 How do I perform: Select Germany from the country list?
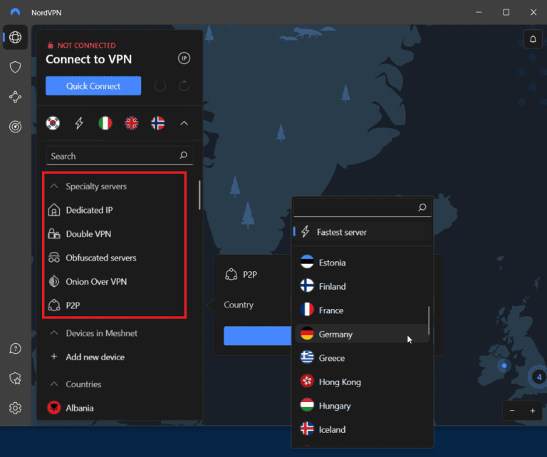tap(335, 335)
